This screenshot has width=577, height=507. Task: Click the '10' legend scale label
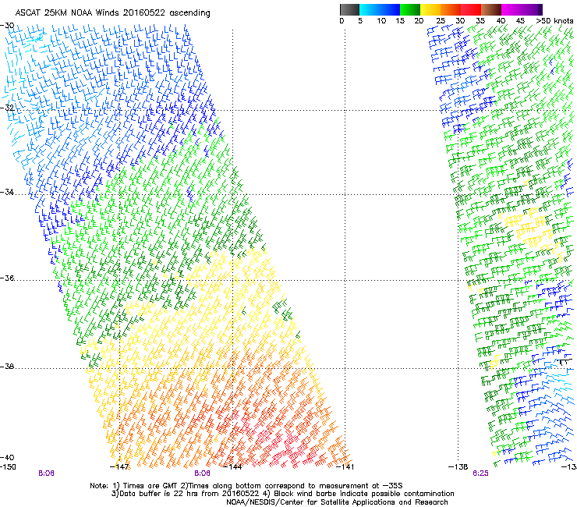coord(381,20)
